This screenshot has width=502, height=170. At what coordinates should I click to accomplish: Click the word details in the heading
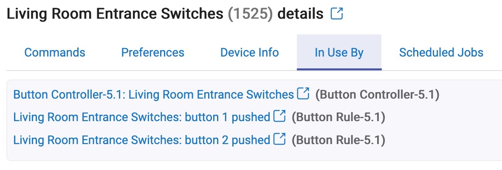tap(300, 14)
